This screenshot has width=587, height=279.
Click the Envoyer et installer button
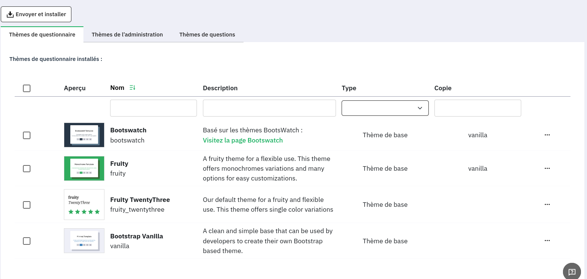36,14
